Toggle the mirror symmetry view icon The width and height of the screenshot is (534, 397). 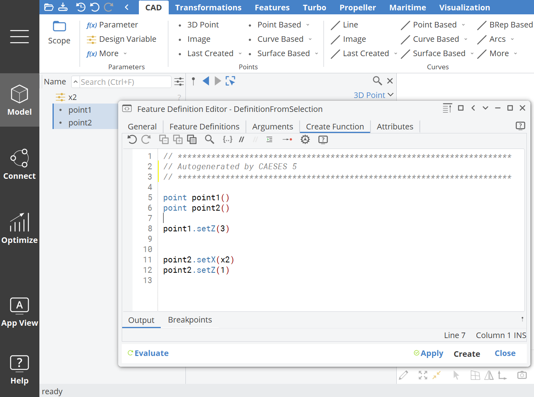coord(489,375)
